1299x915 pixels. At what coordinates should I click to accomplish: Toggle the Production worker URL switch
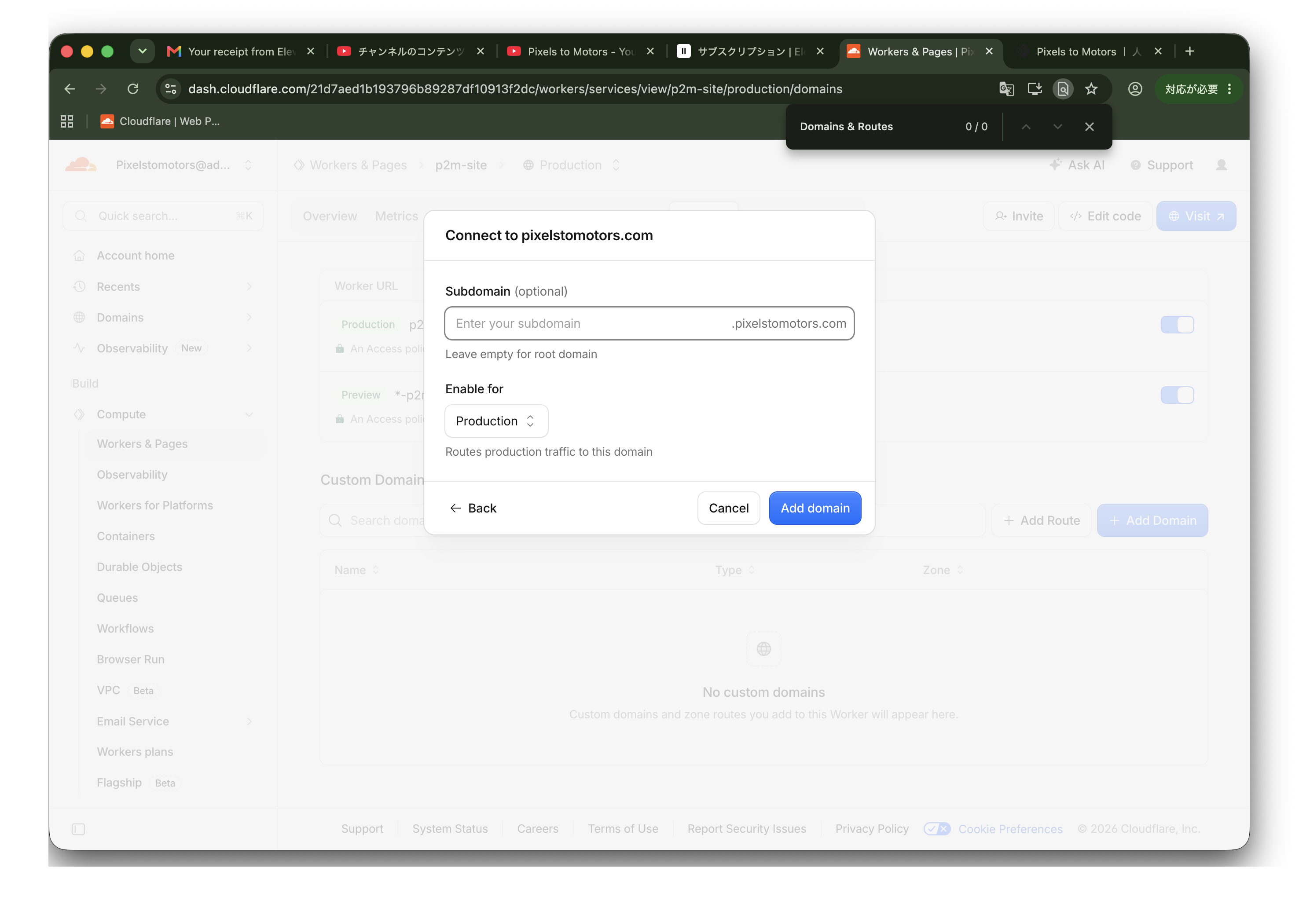1177,325
